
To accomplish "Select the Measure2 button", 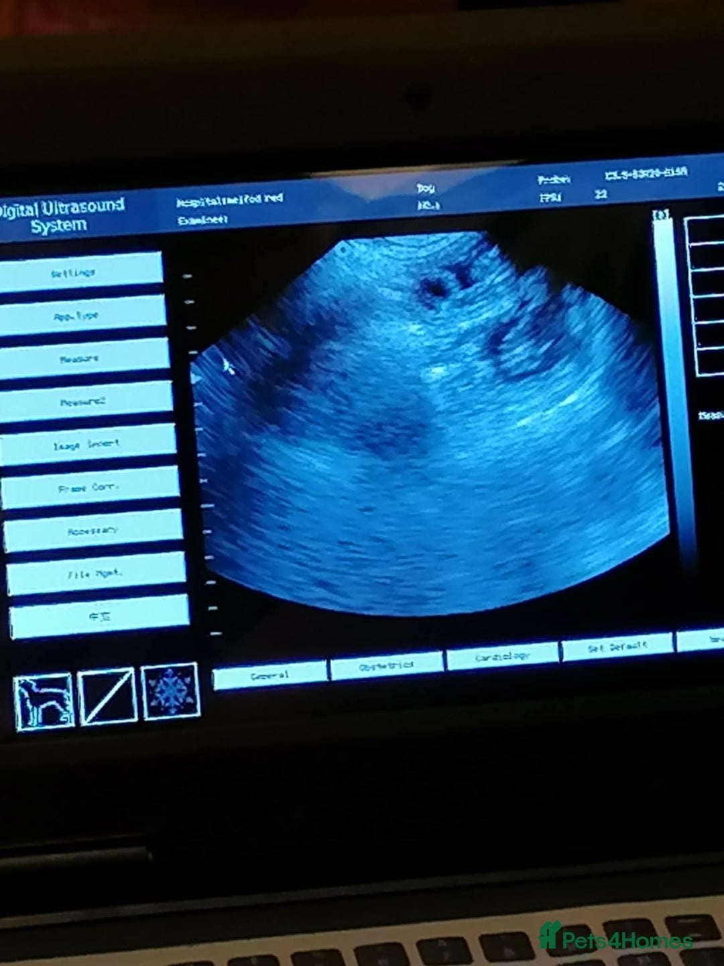I will click(x=86, y=401).
